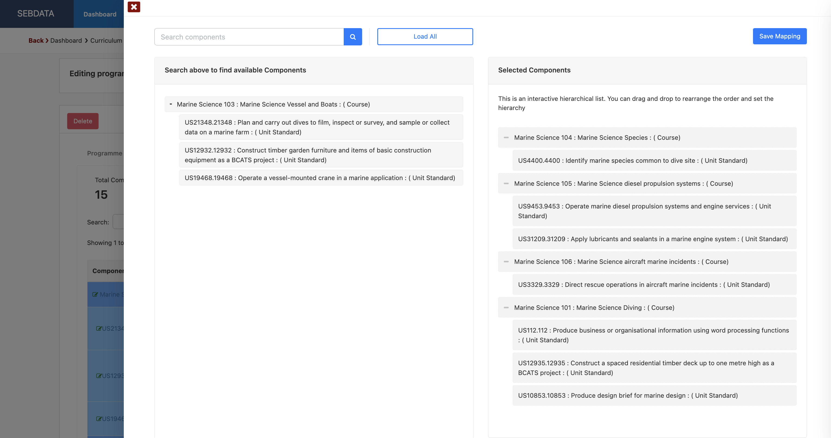
Task: Close the mapping panel with red X
Action: coord(134,7)
